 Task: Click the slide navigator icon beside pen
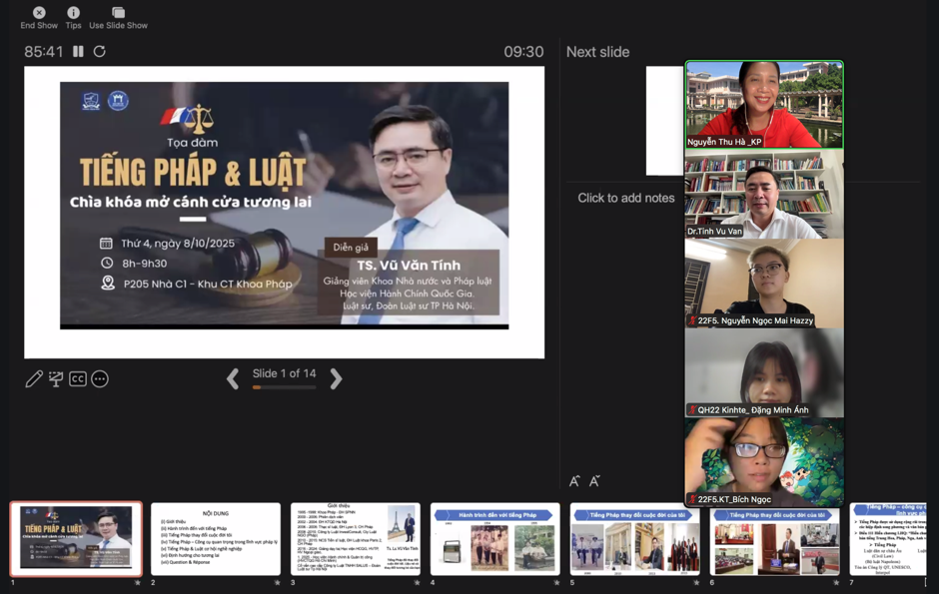(56, 378)
